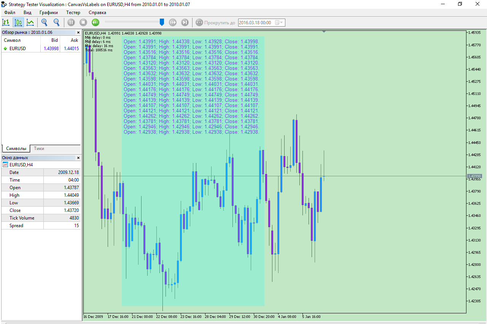Open the Файл menu
Viewport: 487px width, 324px height.
10,13
